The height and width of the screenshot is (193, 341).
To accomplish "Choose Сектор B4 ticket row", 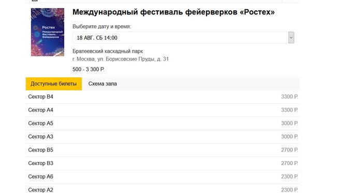I will coord(162,96).
